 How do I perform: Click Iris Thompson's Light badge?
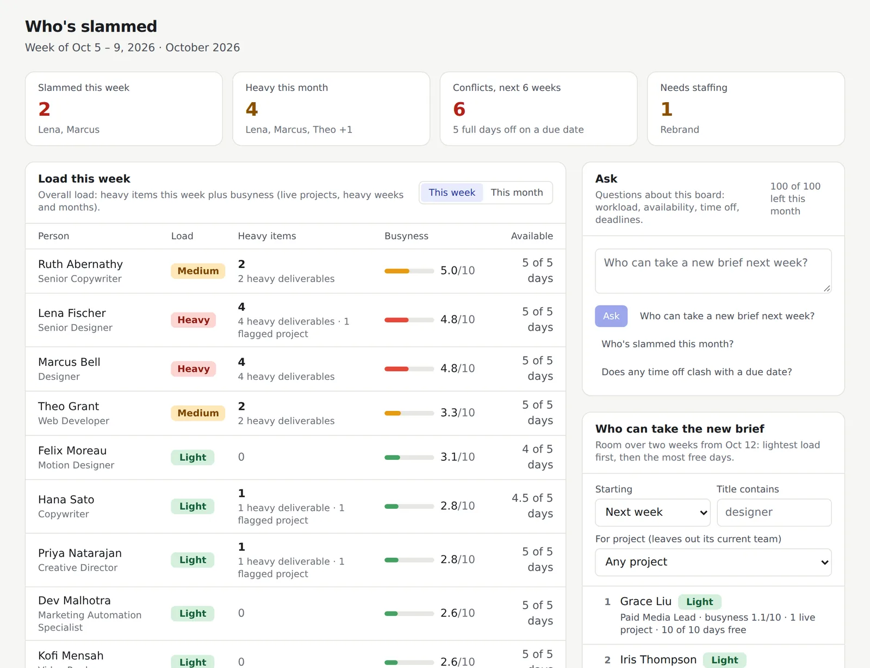(x=725, y=660)
